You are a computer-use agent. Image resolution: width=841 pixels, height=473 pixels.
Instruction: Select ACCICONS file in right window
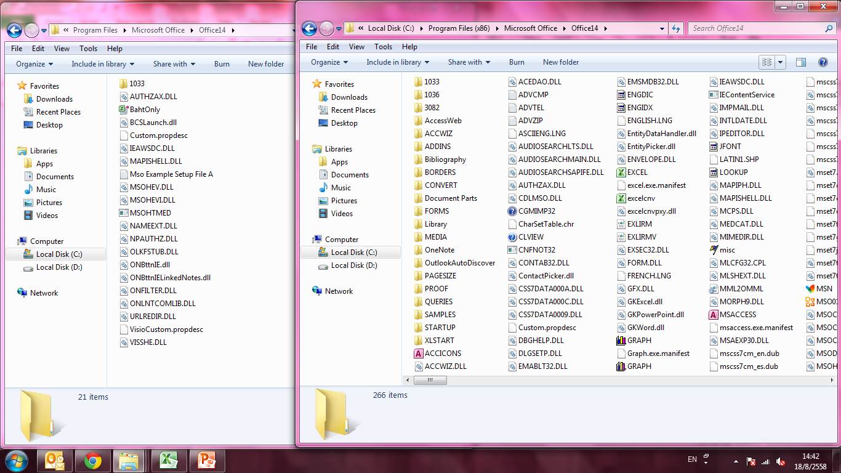438,354
